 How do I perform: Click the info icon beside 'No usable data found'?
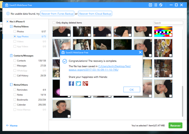pyautogui.click(x=8, y=14)
